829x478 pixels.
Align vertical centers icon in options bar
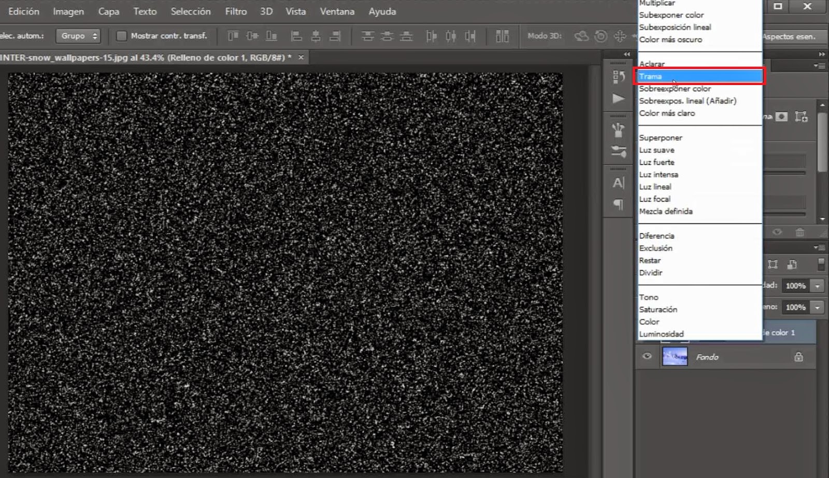point(252,36)
